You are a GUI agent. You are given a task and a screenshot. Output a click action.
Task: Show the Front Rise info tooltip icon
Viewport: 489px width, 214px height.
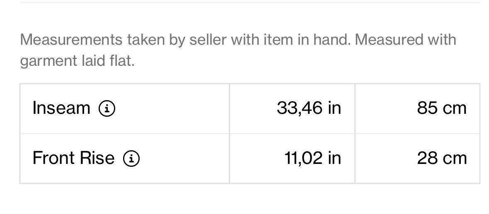click(131, 159)
